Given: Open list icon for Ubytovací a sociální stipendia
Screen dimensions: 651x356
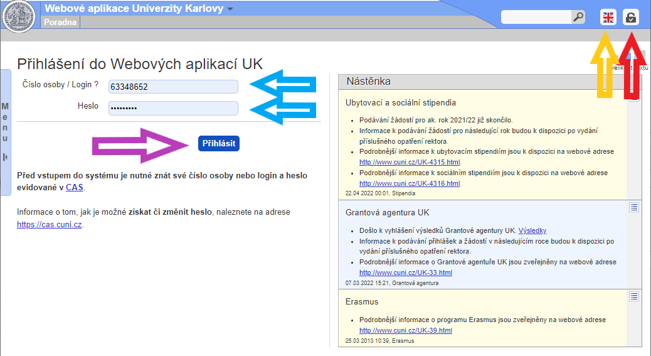Looking at the screenshot, I should click(x=633, y=99).
